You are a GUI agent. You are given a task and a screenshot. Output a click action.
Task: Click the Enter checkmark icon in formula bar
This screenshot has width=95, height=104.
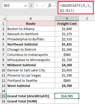pyautogui.click(x=43, y=6)
